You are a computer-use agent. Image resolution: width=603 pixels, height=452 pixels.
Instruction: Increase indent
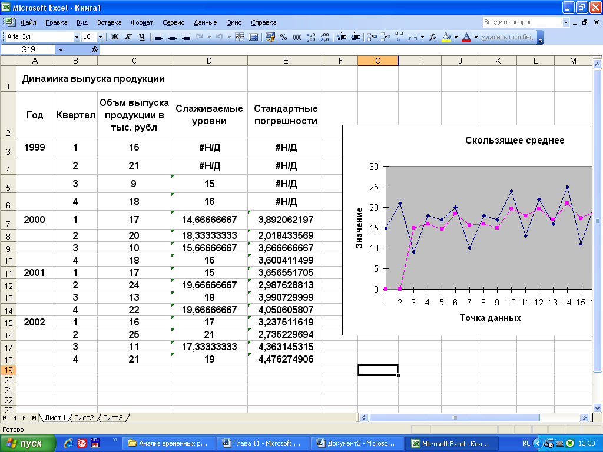pyautogui.click(x=355, y=37)
